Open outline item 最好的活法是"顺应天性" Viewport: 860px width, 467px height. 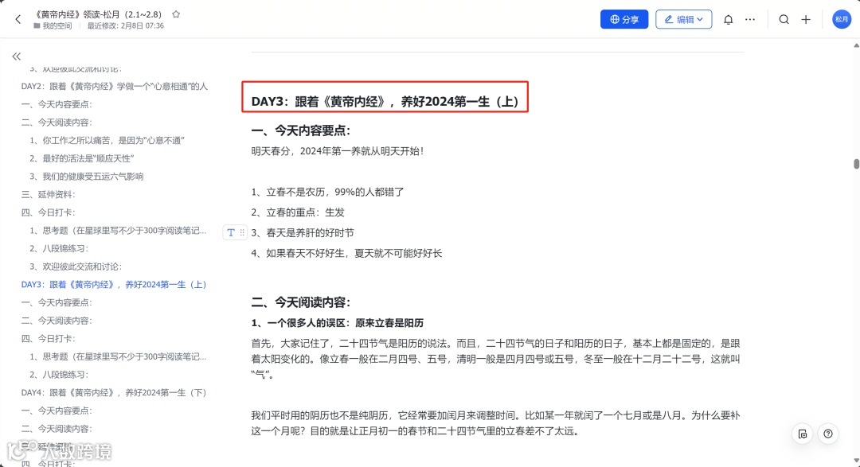[82, 158]
